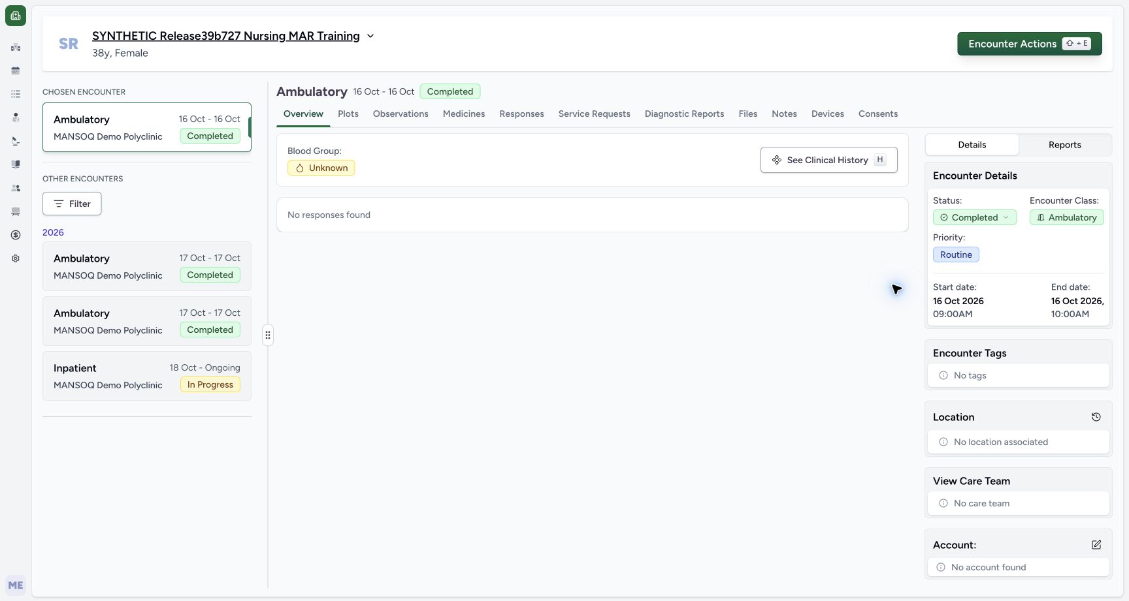Viewport: 1129px width, 601px height.
Task: Click the Unknown blood group badge
Action: pyautogui.click(x=321, y=168)
